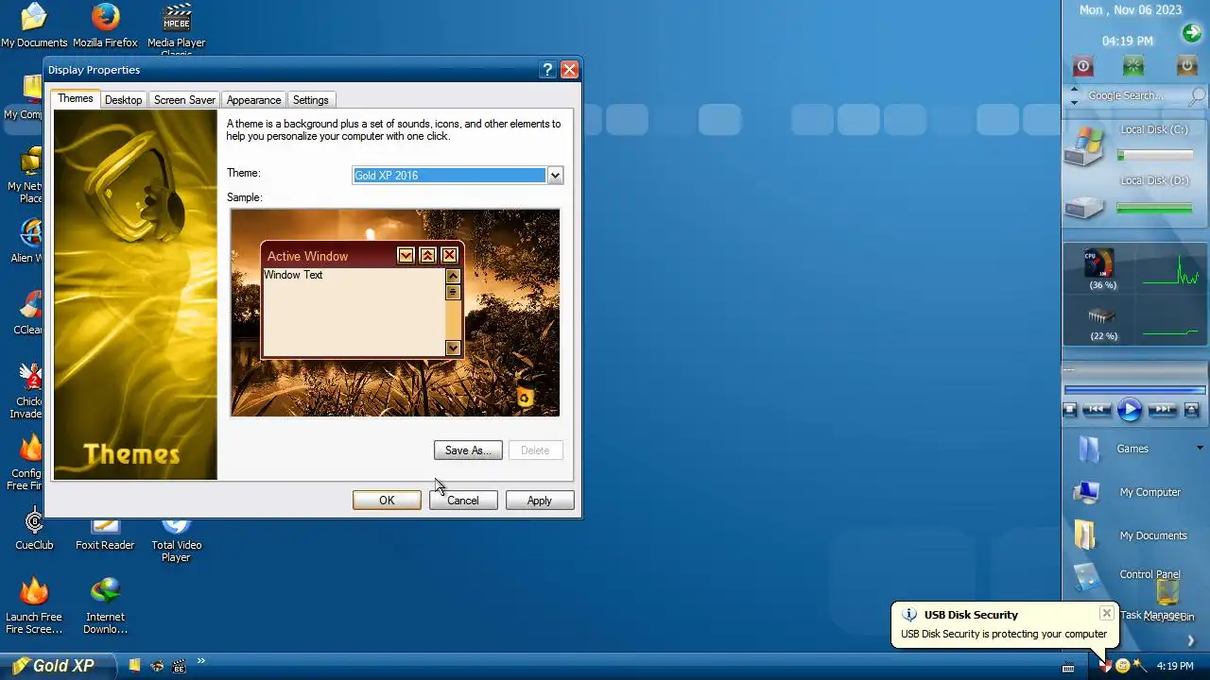This screenshot has height=680, width=1210.
Task: Click folder icon in quick launch bar
Action: point(134,666)
